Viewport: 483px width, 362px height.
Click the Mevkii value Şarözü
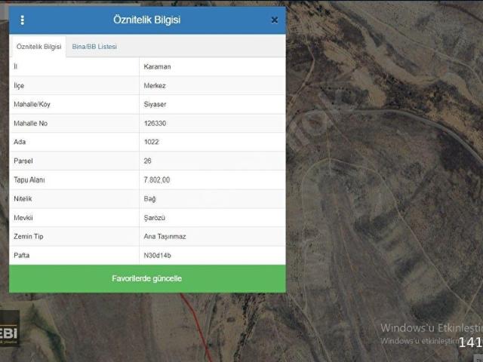pyautogui.click(x=154, y=218)
